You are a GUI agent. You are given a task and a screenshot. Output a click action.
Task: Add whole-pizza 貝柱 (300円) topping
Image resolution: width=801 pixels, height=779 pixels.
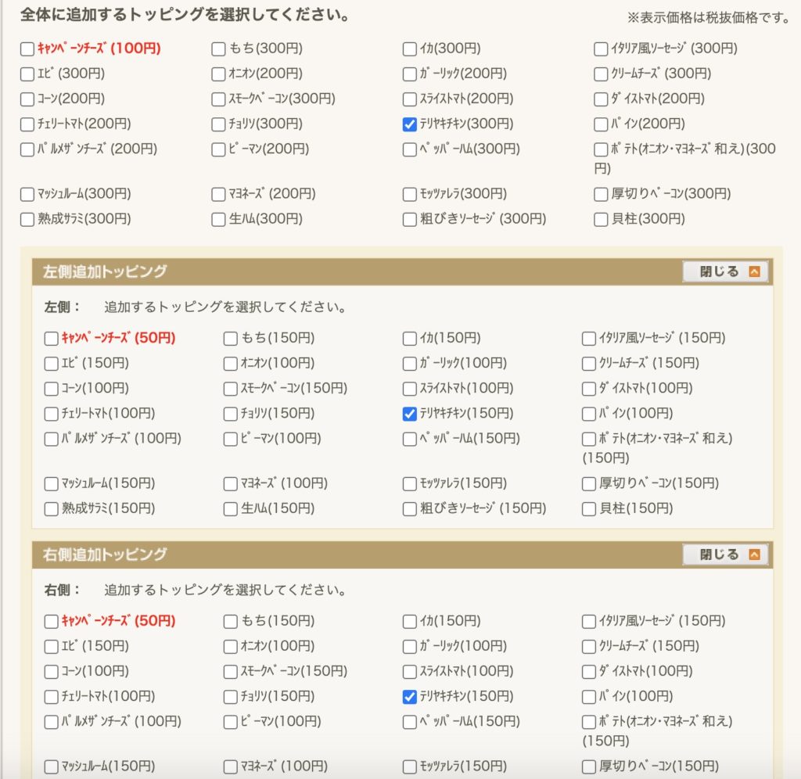click(601, 220)
